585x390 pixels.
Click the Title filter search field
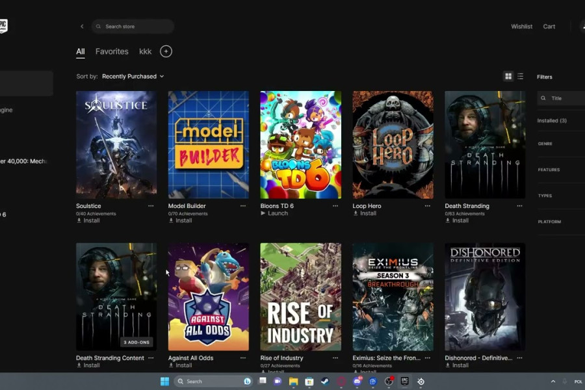pyautogui.click(x=561, y=98)
